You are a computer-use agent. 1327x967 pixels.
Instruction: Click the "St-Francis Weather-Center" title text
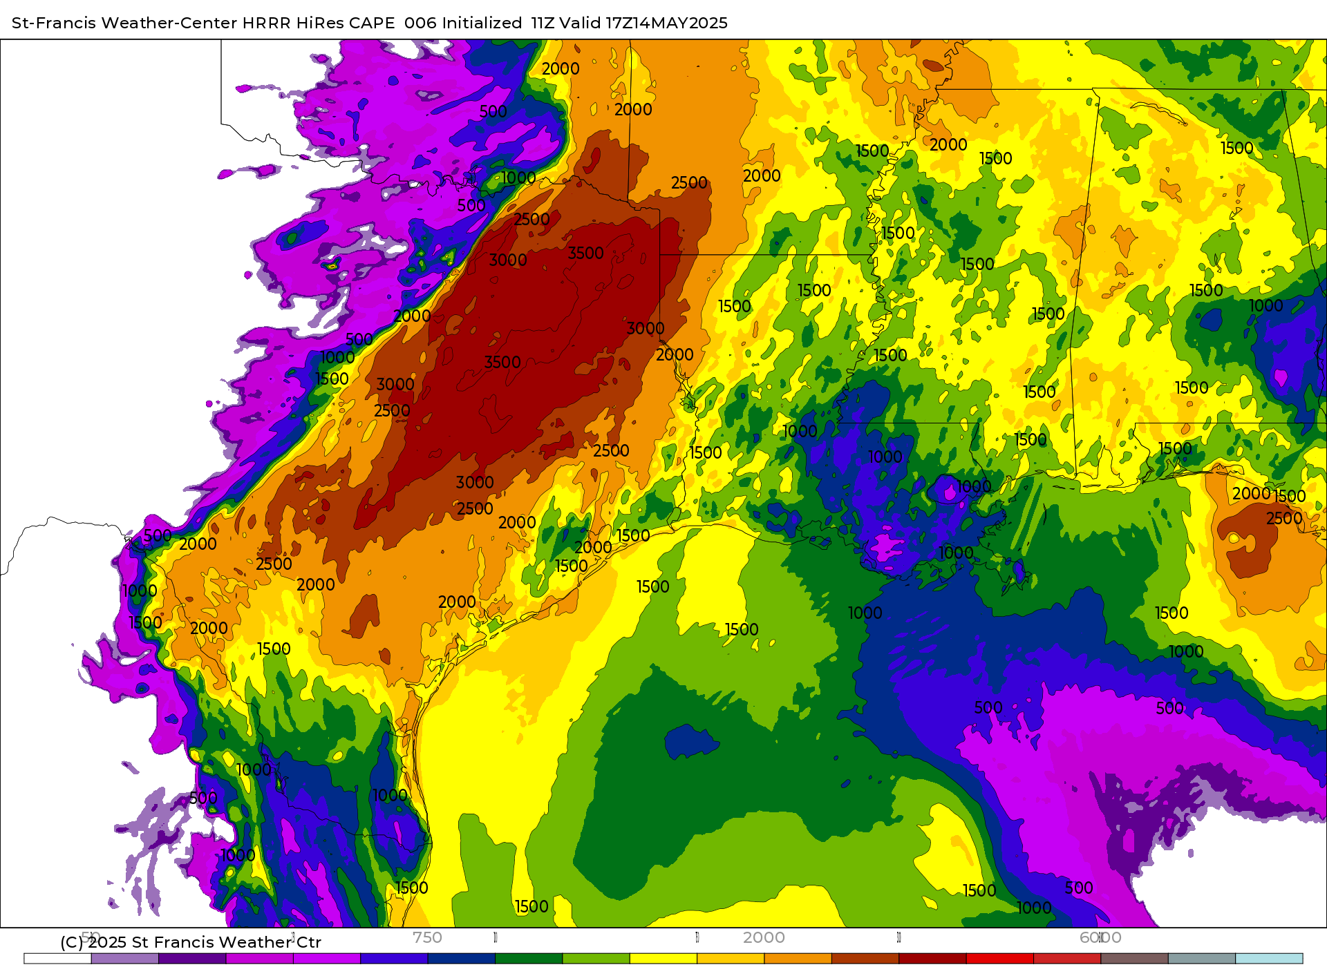pyautogui.click(x=124, y=23)
